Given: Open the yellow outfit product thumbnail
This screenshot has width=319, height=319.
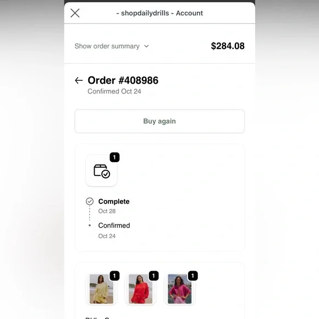Looking at the screenshot, I should (x=102, y=289).
